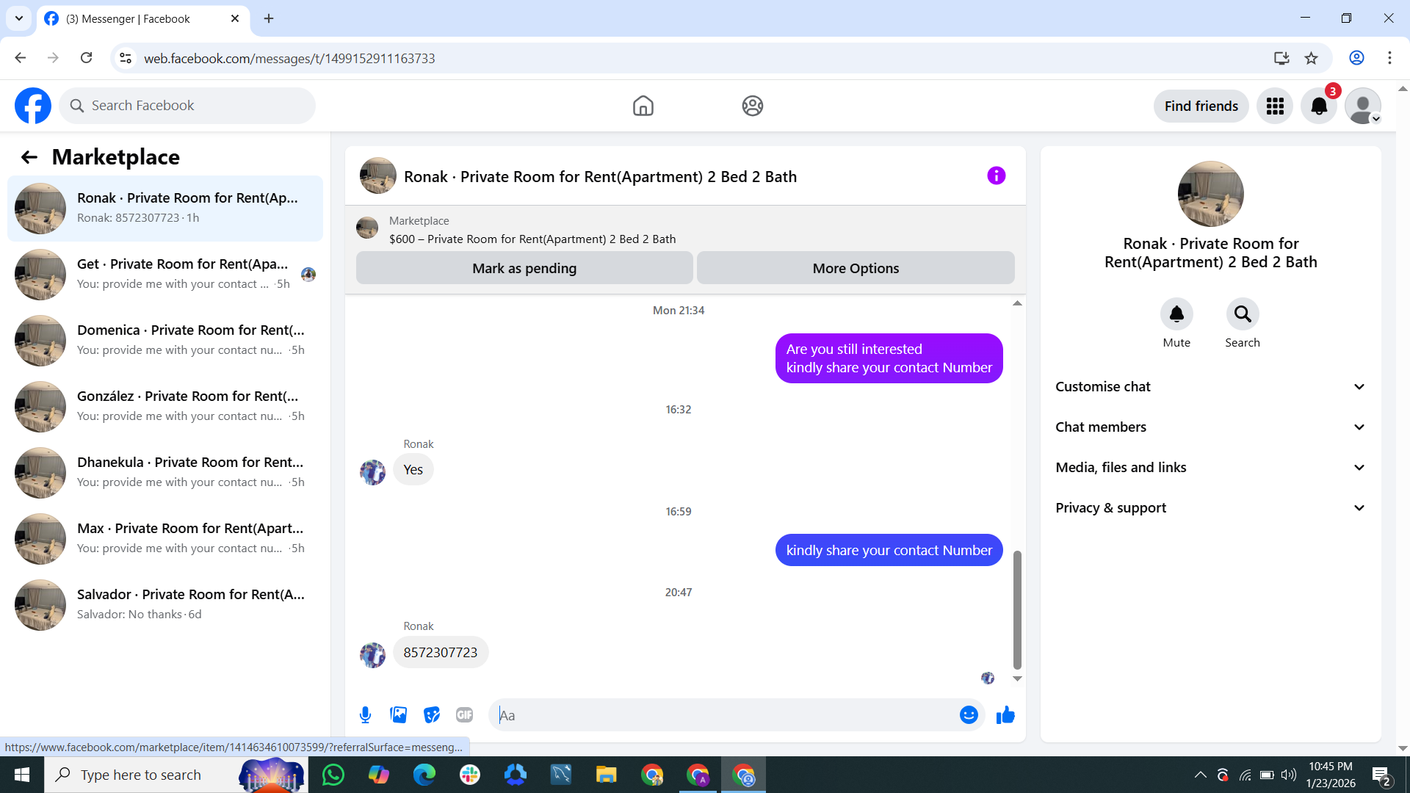Open Facebook notifications bell
This screenshot has width=1410, height=793.
(1319, 106)
